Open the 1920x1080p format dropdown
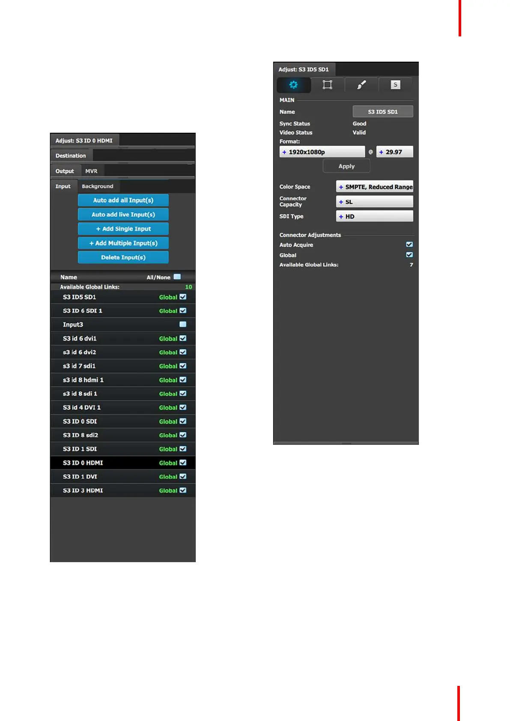Image resolution: width=510 pixels, height=721 pixels. coord(322,152)
